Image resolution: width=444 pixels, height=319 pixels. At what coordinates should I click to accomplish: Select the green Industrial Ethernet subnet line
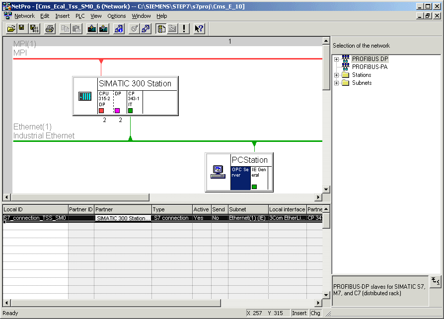coord(168,141)
